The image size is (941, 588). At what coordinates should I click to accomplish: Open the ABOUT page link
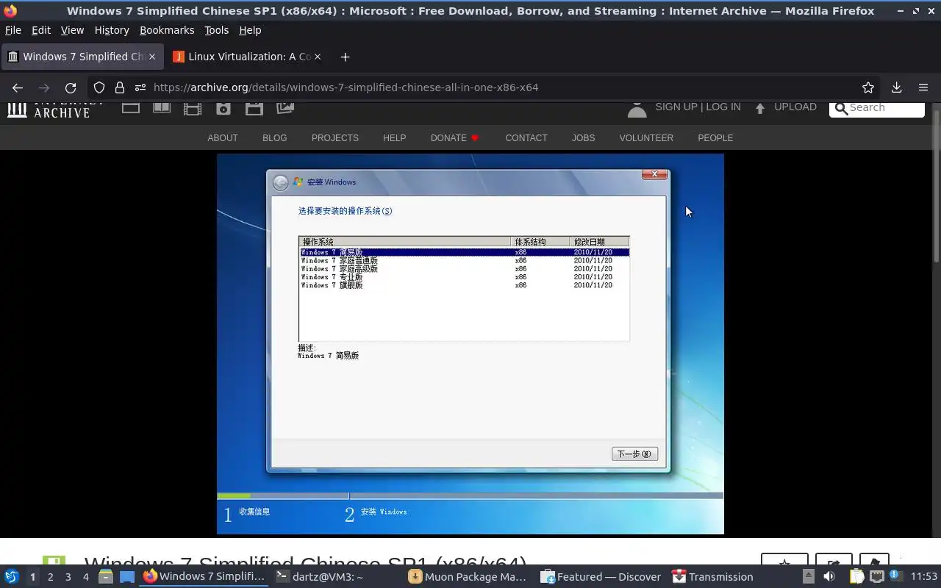click(223, 138)
